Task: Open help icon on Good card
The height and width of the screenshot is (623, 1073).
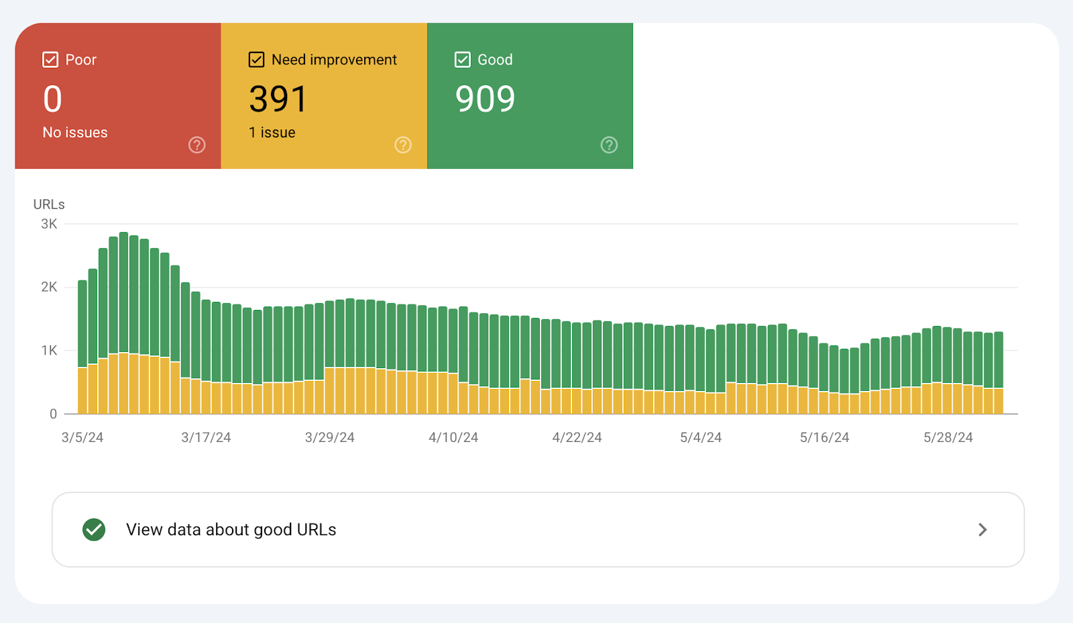Action: click(x=609, y=145)
